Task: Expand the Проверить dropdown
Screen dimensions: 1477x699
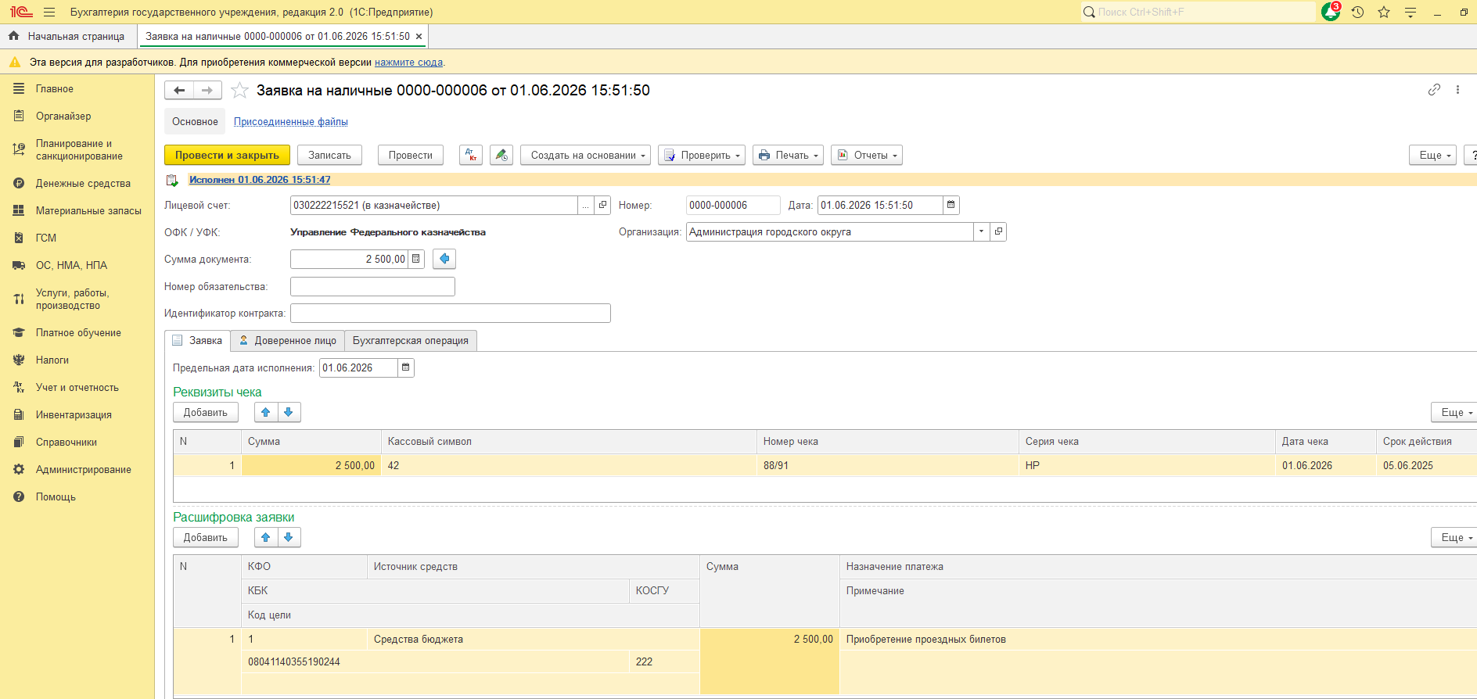Action: (702, 155)
